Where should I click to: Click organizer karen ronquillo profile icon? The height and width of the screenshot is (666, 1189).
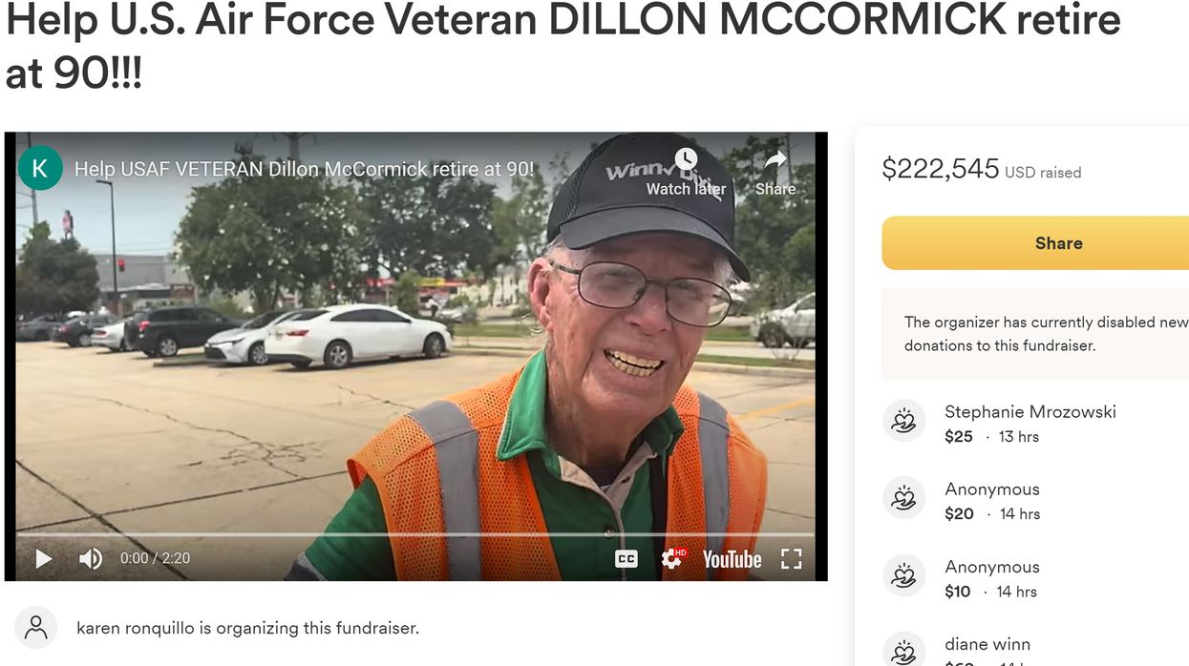pyautogui.click(x=36, y=628)
